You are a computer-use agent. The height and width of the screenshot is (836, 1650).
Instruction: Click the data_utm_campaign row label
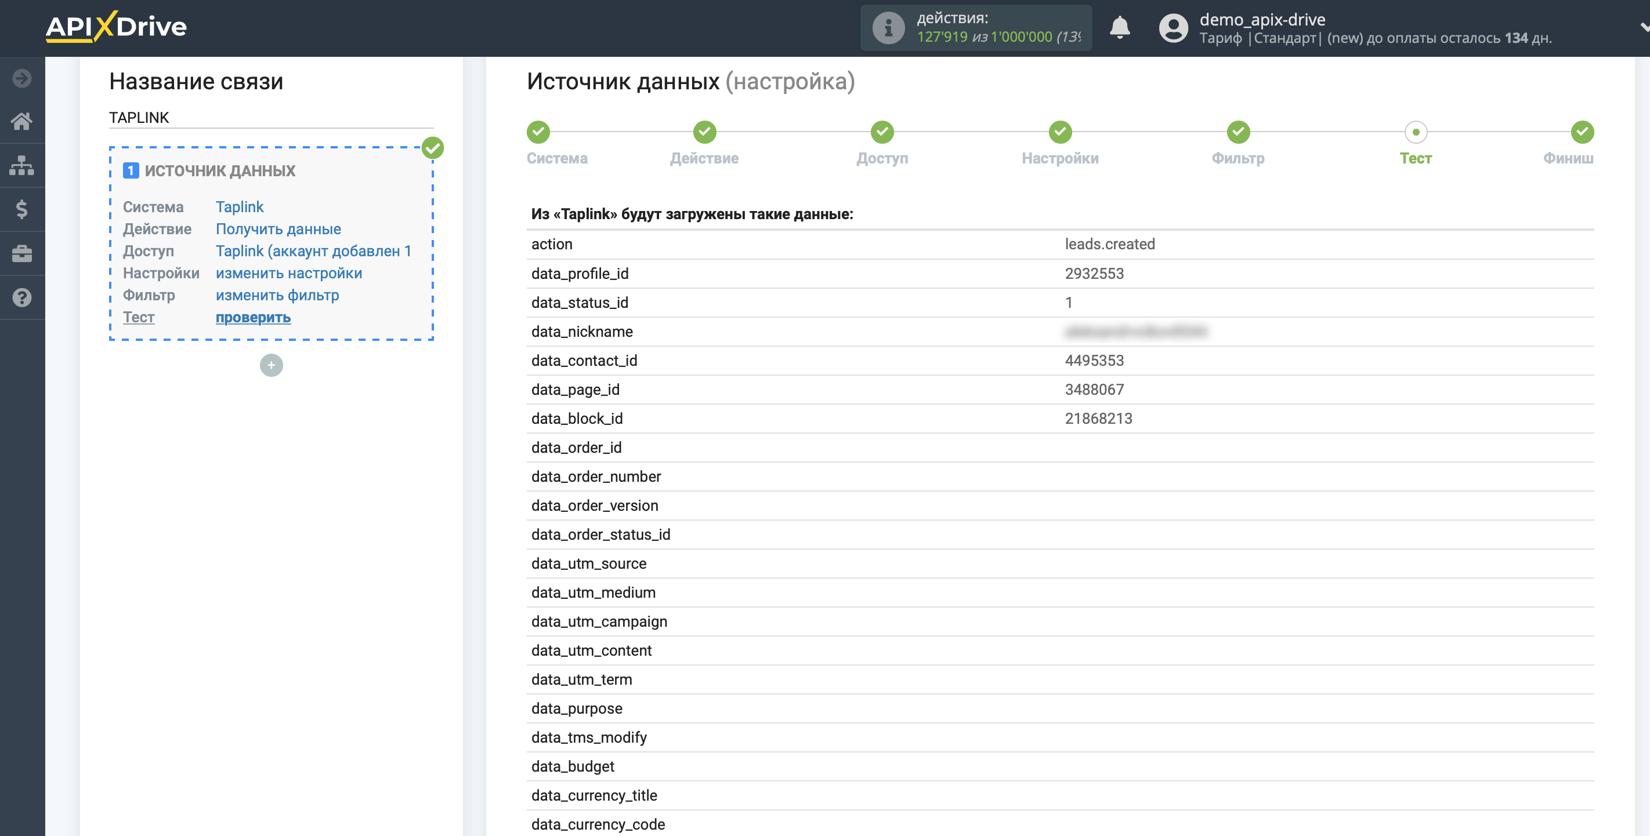[x=599, y=621]
